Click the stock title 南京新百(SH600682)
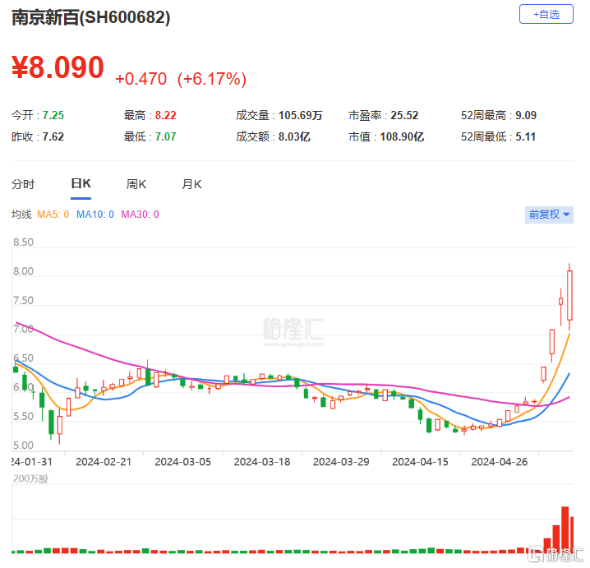 90,17
